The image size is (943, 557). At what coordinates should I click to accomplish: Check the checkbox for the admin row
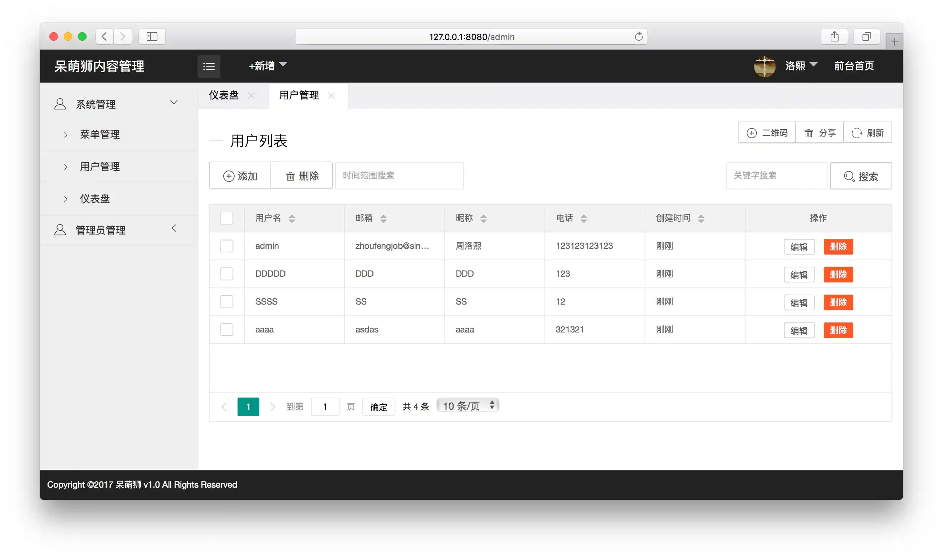[x=226, y=246]
